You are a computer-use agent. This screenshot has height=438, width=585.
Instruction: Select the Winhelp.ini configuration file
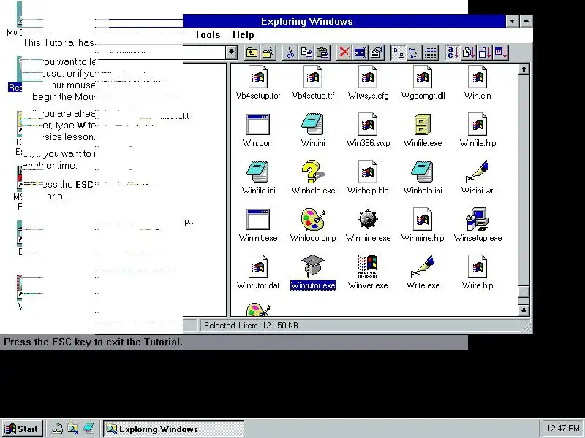[x=423, y=178]
